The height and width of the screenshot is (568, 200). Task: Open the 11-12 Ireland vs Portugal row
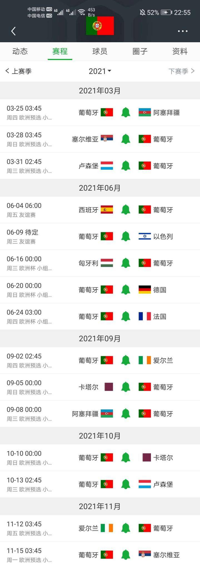(100, 528)
